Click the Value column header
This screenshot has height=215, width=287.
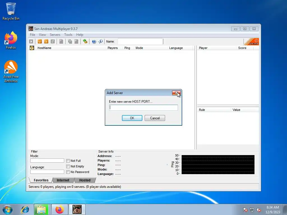[245, 110]
